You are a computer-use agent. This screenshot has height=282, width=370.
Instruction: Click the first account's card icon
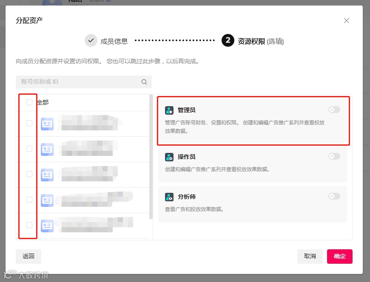coord(47,124)
